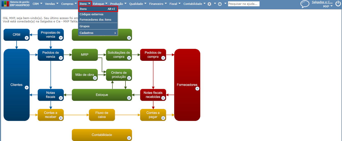Click plus icon on Contas a receber
The width and height of the screenshot is (342, 141).
(61, 118)
